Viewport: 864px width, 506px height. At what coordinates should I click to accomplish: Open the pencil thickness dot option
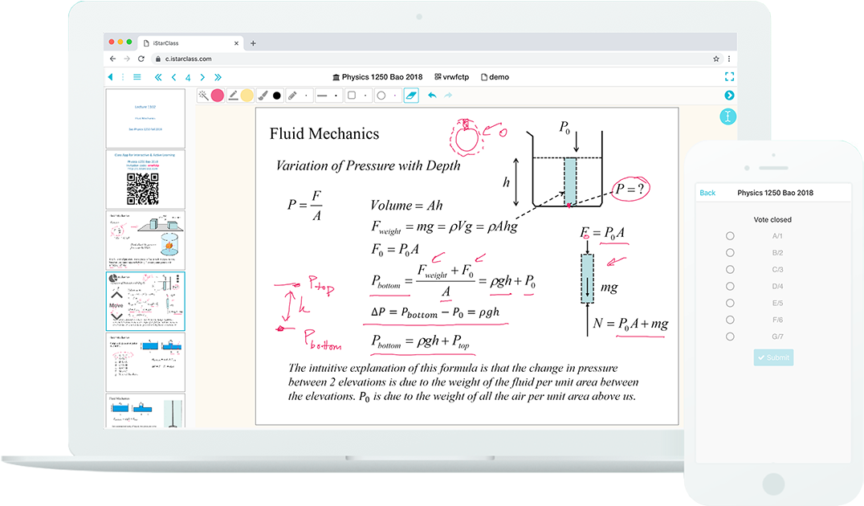point(307,96)
